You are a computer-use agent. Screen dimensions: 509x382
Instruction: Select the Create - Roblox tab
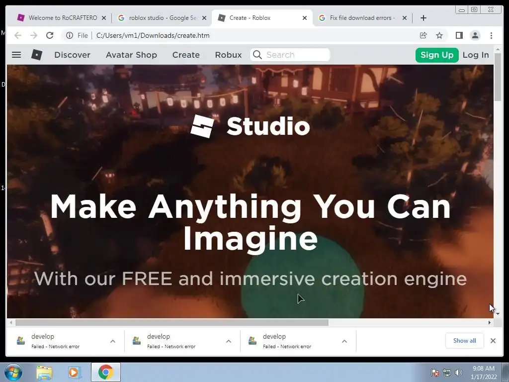coord(261,18)
